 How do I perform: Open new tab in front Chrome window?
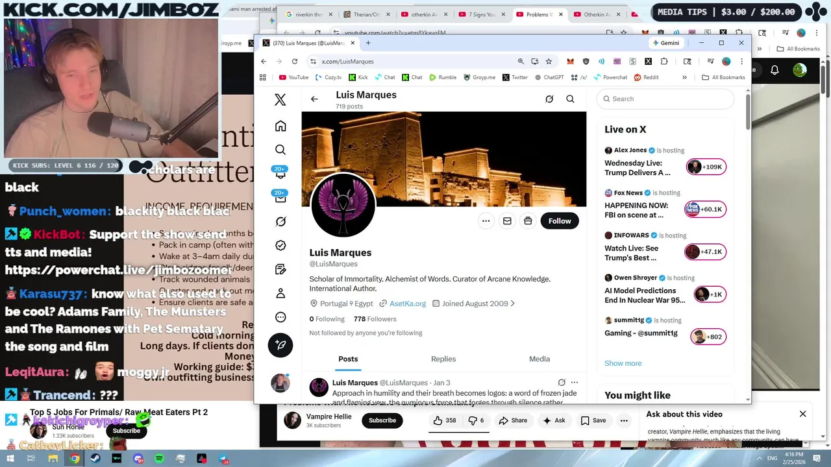(x=368, y=43)
